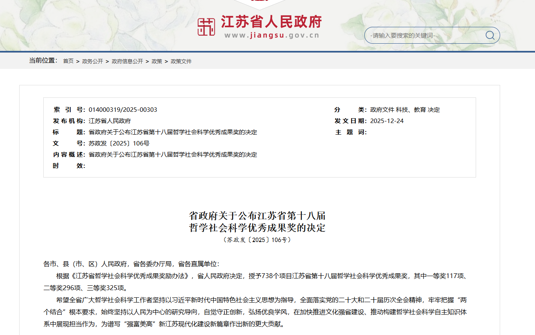Click 江苏省人民政府 in the 发布机构 row
Screen dimensions: 535x335
(x=109, y=121)
